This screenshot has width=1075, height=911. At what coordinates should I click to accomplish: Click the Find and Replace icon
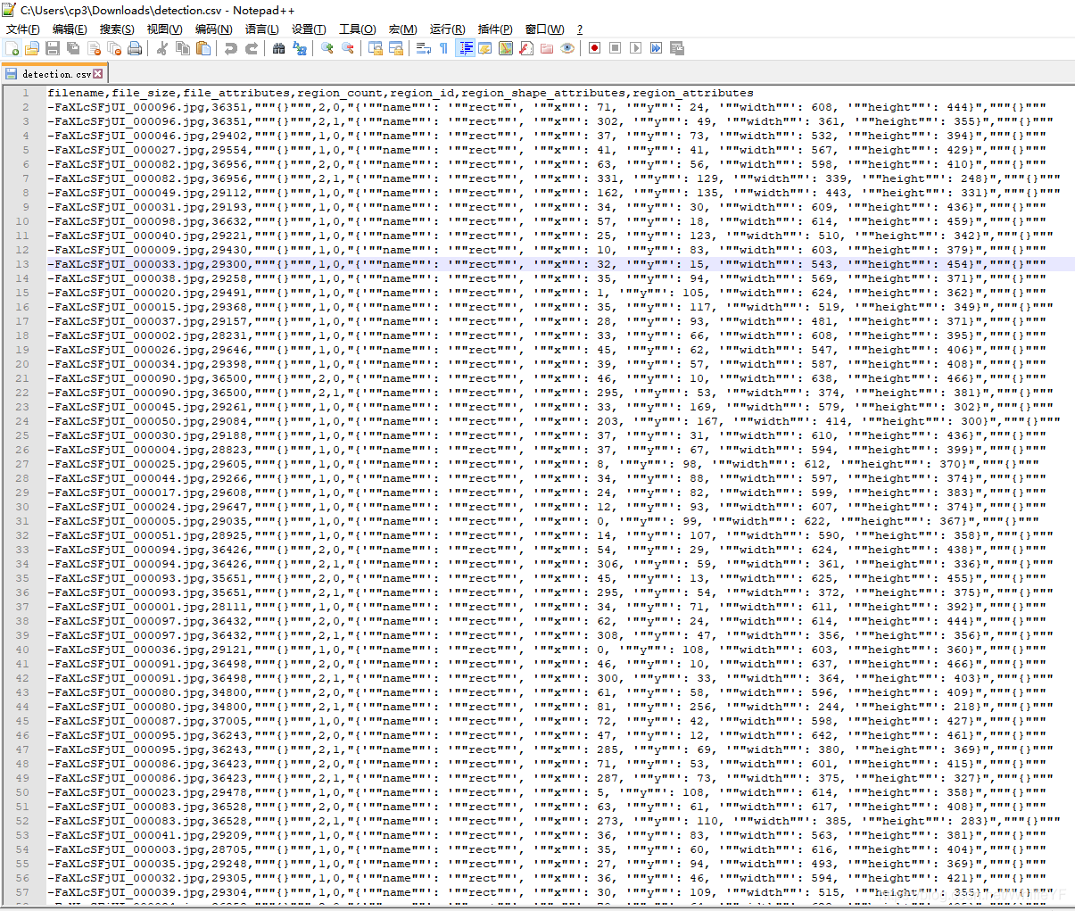(x=300, y=48)
